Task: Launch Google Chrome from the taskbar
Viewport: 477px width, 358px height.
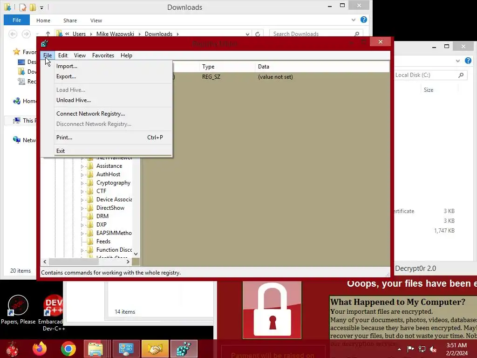Action: [x=68, y=349]
